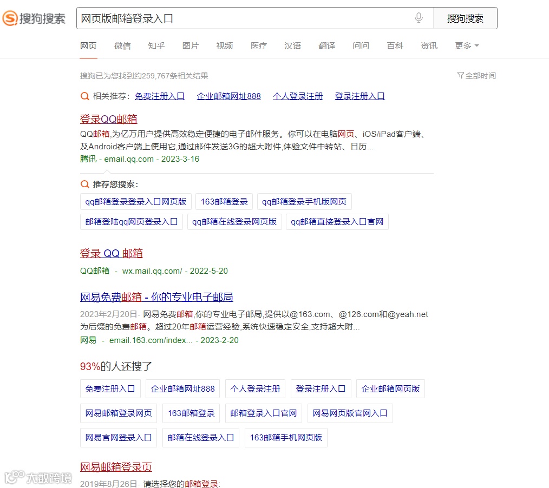Click the 93%的人还搜了 heading
Viewport: 549px width, 488px height.
point(116,366)
